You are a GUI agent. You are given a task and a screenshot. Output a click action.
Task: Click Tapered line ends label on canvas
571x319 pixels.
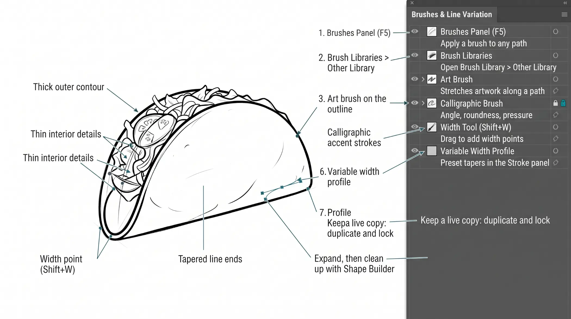click(x=210, y=259)
